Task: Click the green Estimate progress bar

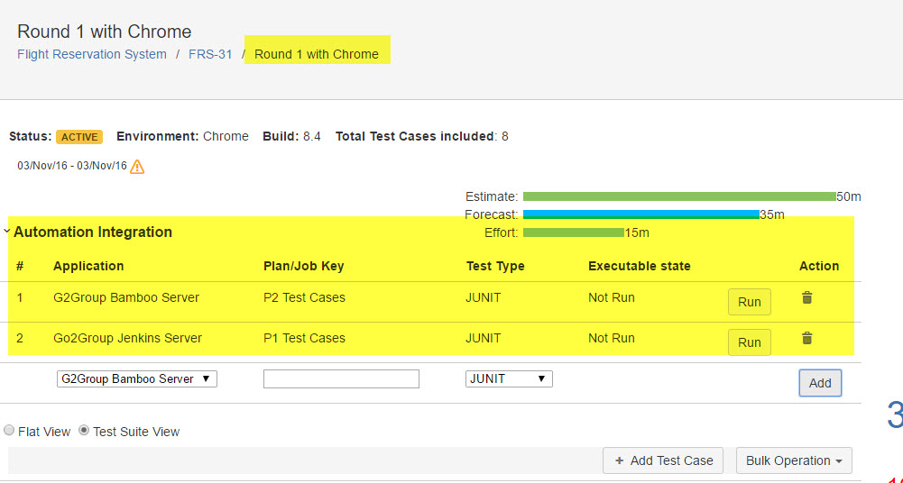Action: 678,196
